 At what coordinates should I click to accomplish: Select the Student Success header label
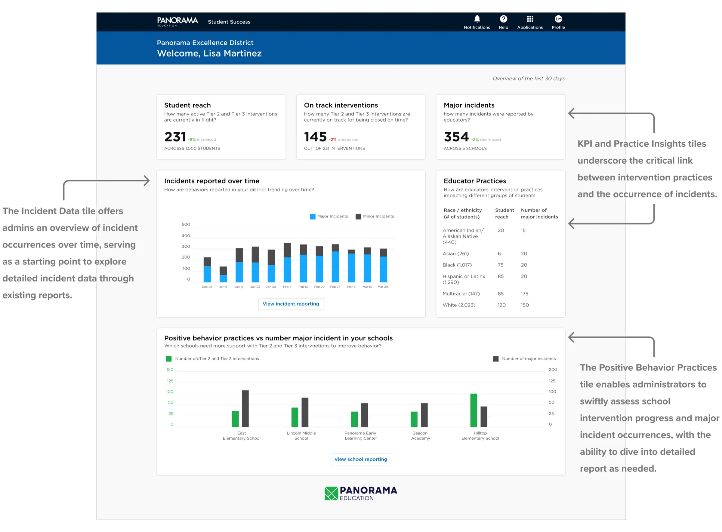[229, 22]
